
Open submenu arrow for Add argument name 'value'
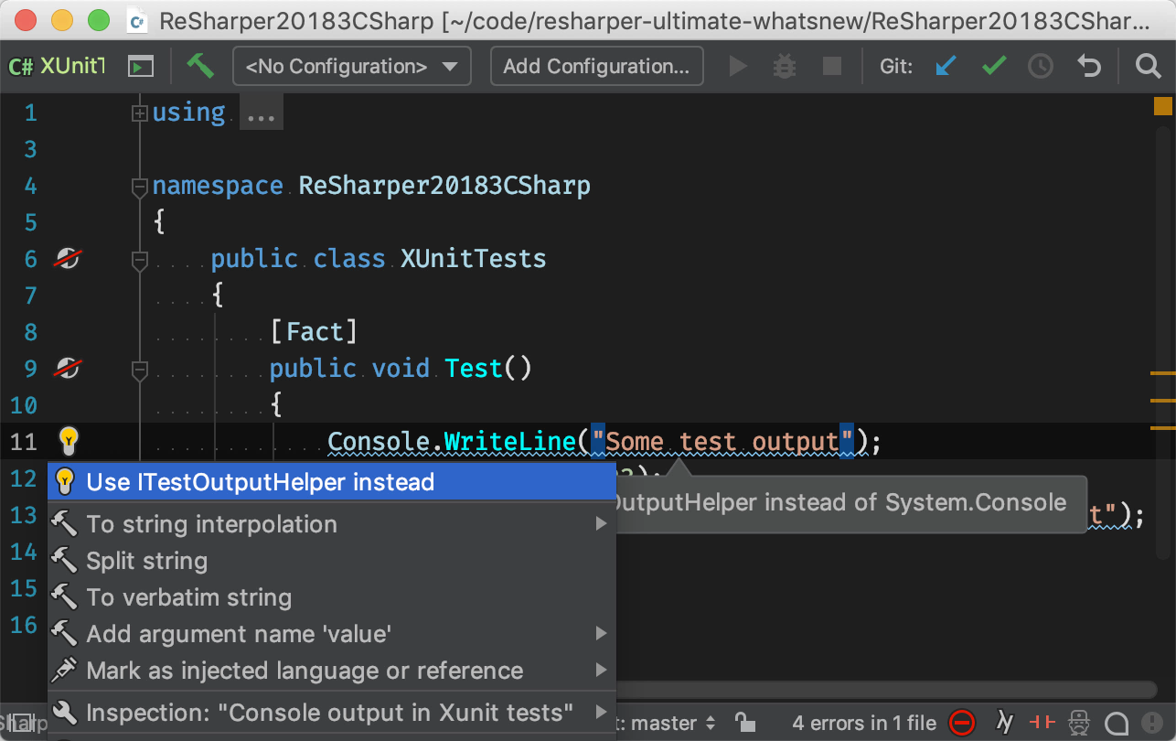[601, 633]
